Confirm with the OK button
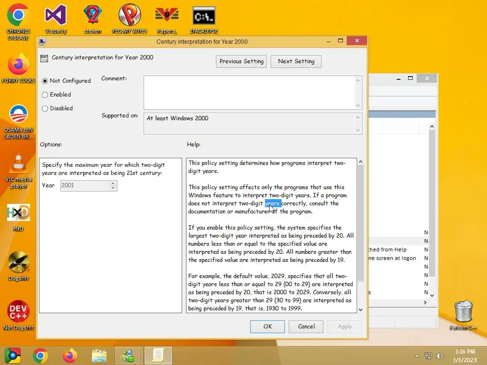 pyautogui.click(x=267, y=327)
